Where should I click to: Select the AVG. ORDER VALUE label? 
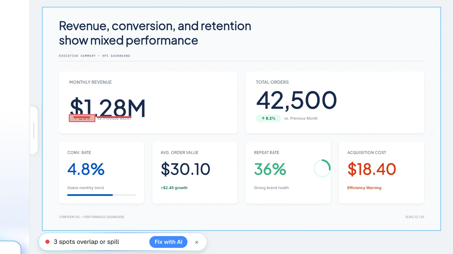pyautogui.click(x=180, y=152)
